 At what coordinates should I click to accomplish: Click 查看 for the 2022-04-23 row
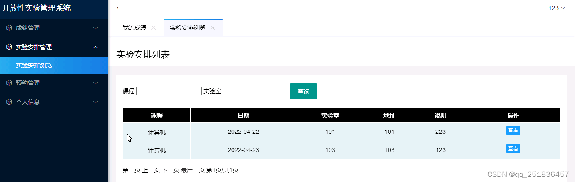tap(513, 149)
